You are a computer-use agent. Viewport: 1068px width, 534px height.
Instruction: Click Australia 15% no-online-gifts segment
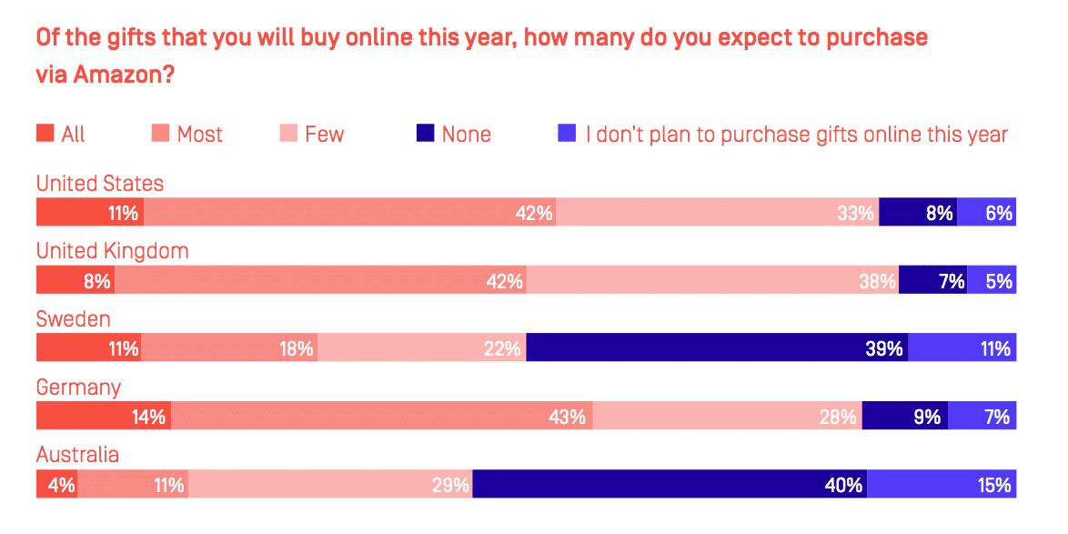click(941, 485)
